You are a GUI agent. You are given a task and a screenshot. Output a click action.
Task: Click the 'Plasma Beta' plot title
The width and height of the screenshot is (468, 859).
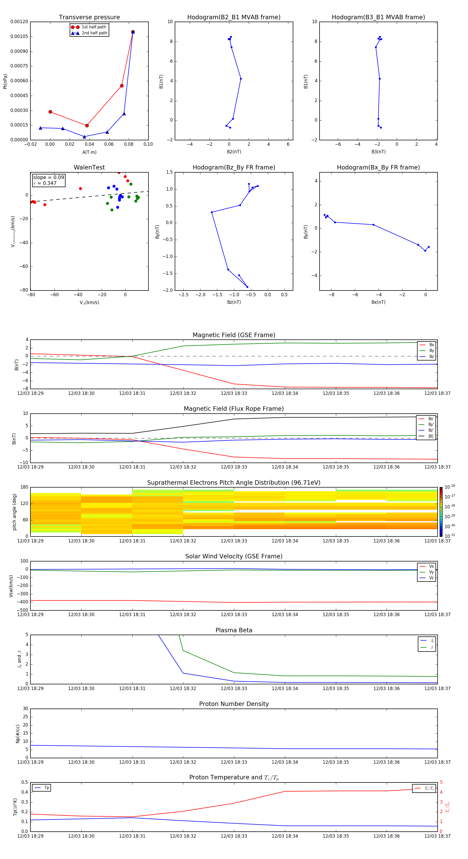click(234, 630)
